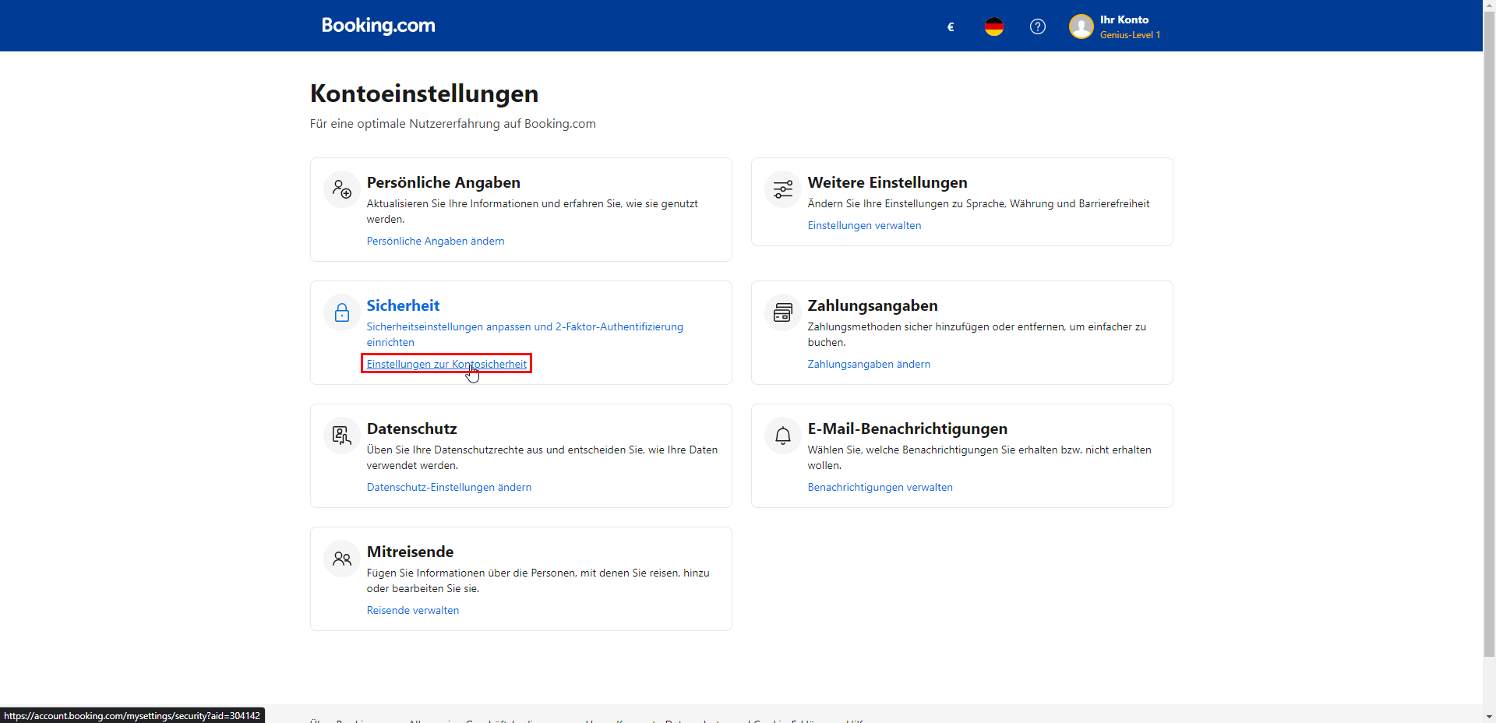Click the E-Mail-Benachrichtigungen bell icon
Screen dimensions: 1496x723
pos(782,436)
